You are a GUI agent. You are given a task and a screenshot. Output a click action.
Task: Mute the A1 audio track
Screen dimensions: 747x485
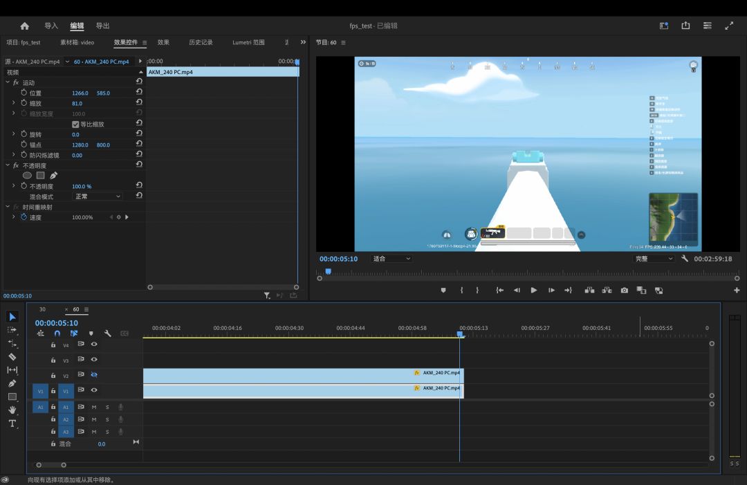point(94,407)
